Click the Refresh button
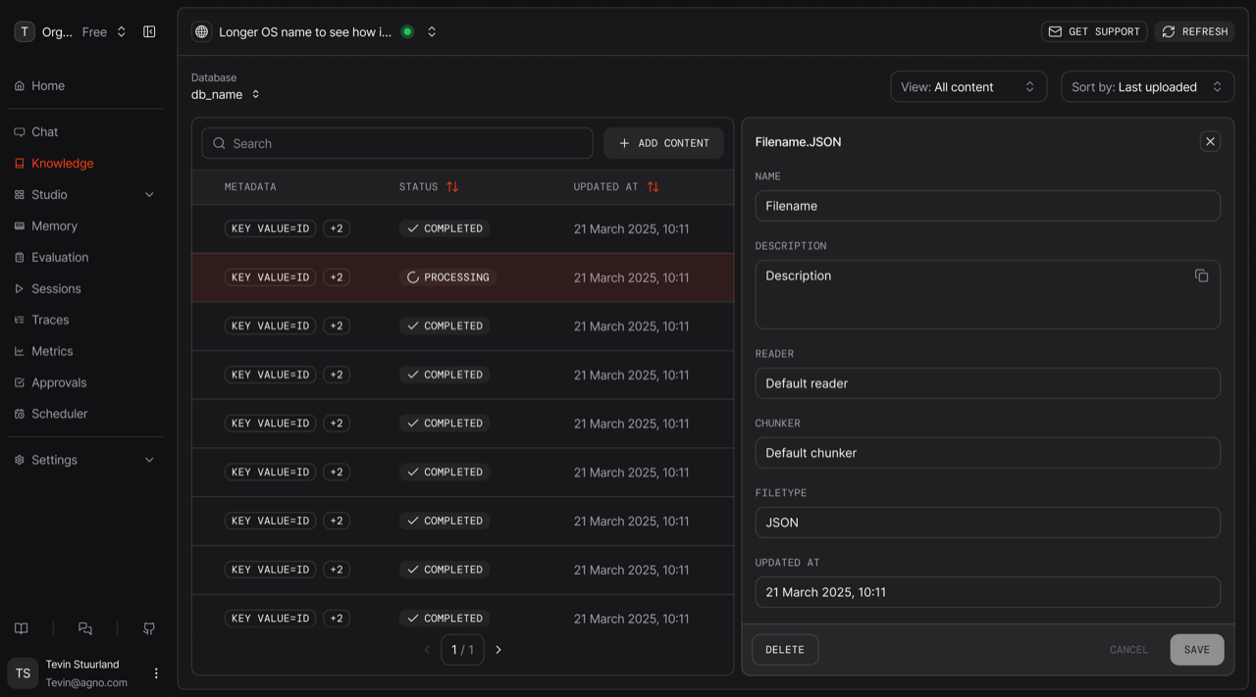Viewport: 1256px width, 697px height. 1194,31
